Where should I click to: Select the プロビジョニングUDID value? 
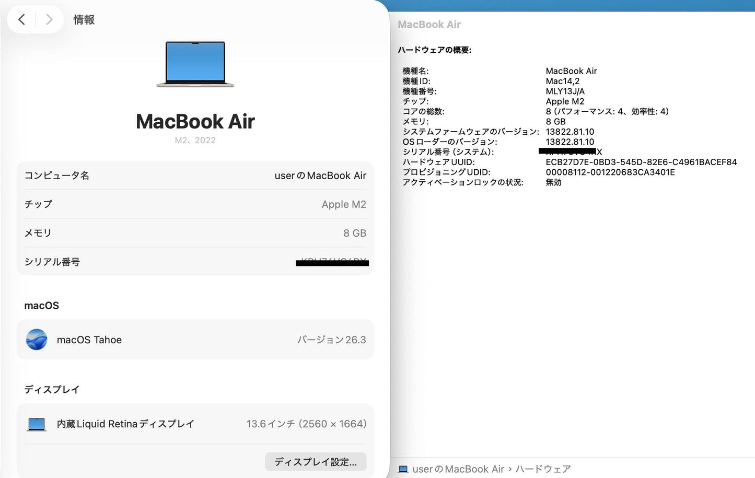(610, 172)
